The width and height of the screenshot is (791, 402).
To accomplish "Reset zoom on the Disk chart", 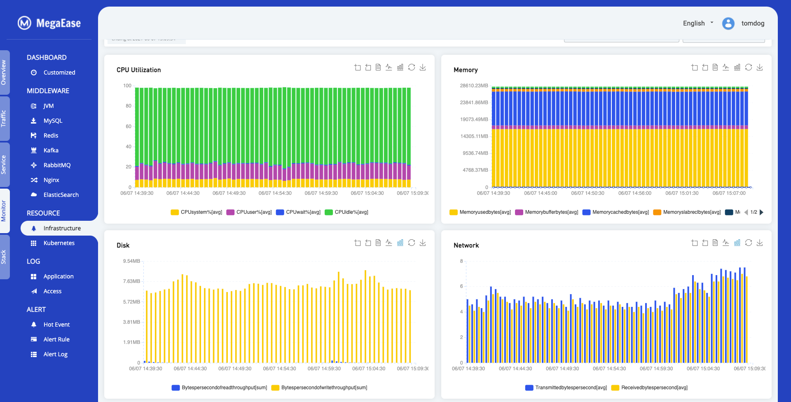I will click(x=368, y=243).
